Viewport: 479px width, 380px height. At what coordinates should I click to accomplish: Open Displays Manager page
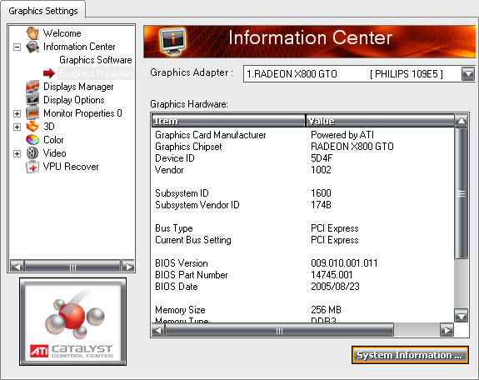pos(78,87)
